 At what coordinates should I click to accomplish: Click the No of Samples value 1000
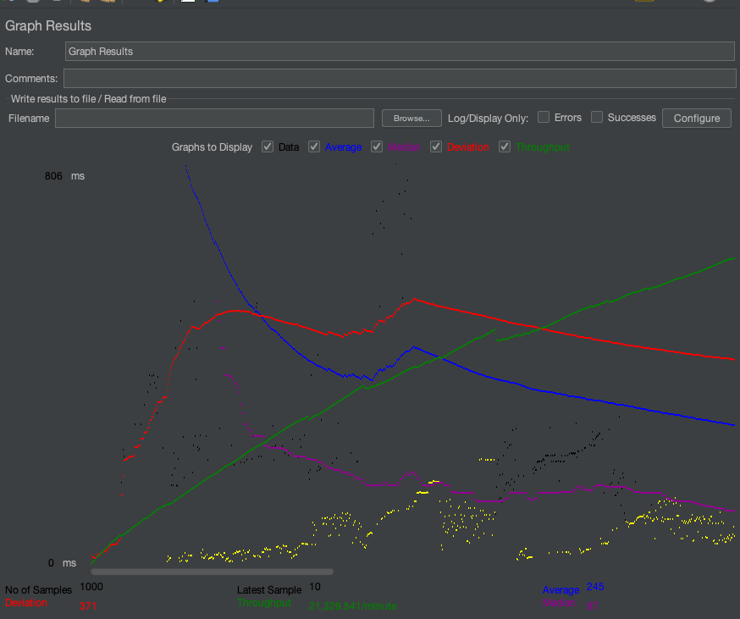coord(92,587)
